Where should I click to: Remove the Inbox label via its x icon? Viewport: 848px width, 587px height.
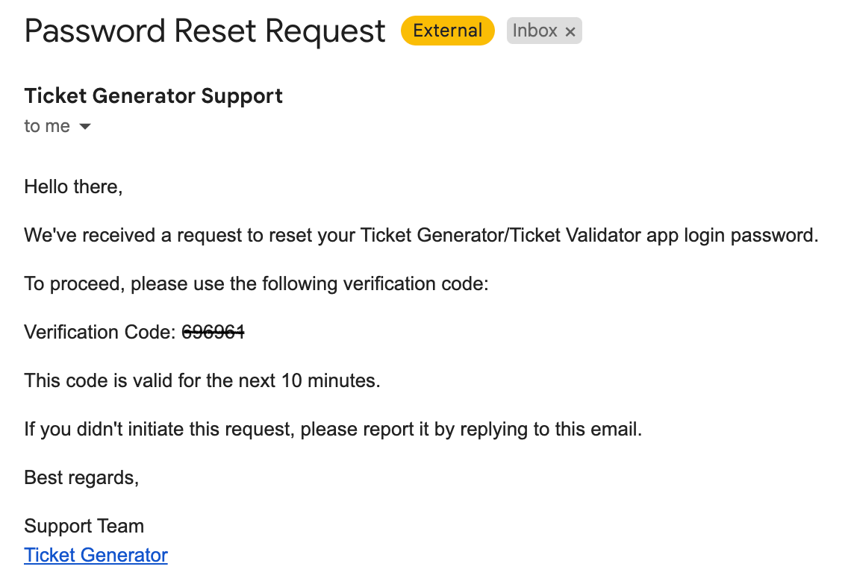click(x=570, y=31)
